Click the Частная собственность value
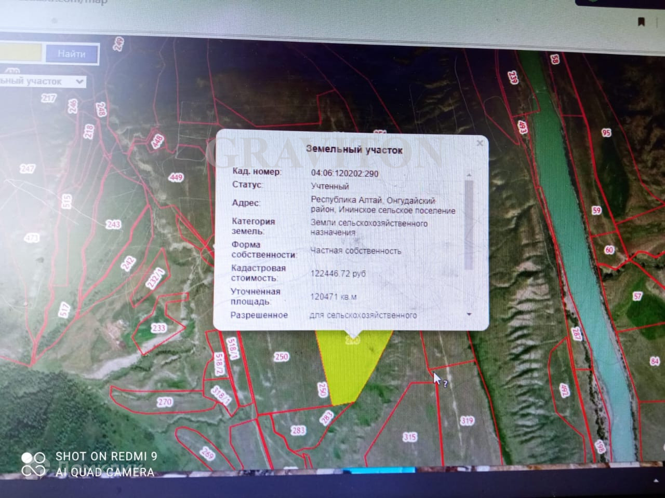665x498 pixels. pos(356,251)
